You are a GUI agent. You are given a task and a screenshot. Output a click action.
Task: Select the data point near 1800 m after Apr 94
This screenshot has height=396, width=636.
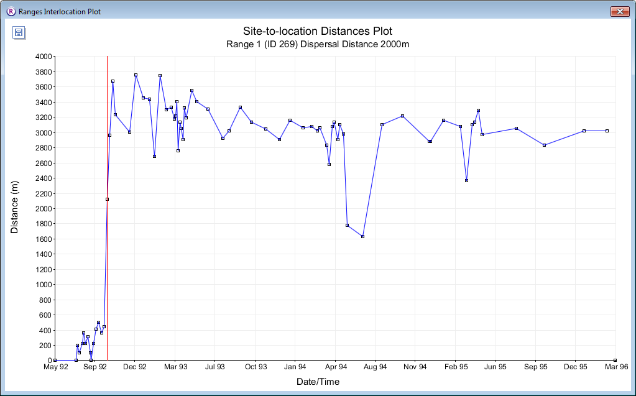[347, 225]
